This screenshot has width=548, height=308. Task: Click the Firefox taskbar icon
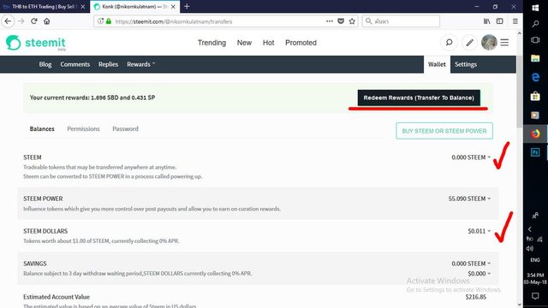tap(535, 133)
